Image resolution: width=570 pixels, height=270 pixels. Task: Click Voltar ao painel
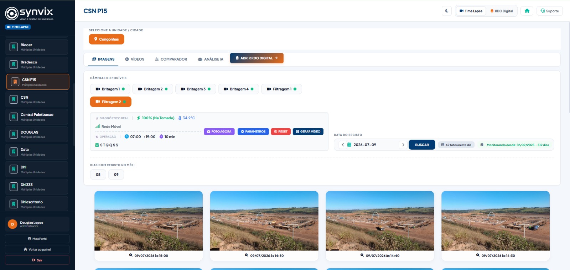[37, 249]
